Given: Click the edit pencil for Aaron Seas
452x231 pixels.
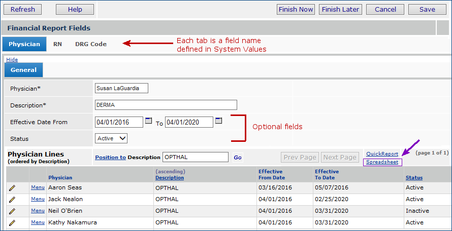Looking at the screenshot, I should click(x=12, y=187).
